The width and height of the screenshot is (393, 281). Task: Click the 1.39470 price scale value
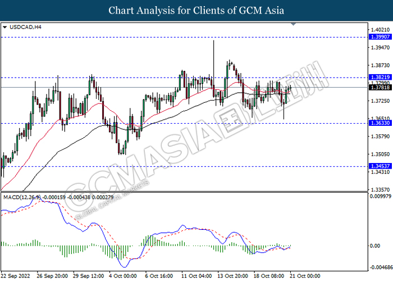tap(381, 48)
